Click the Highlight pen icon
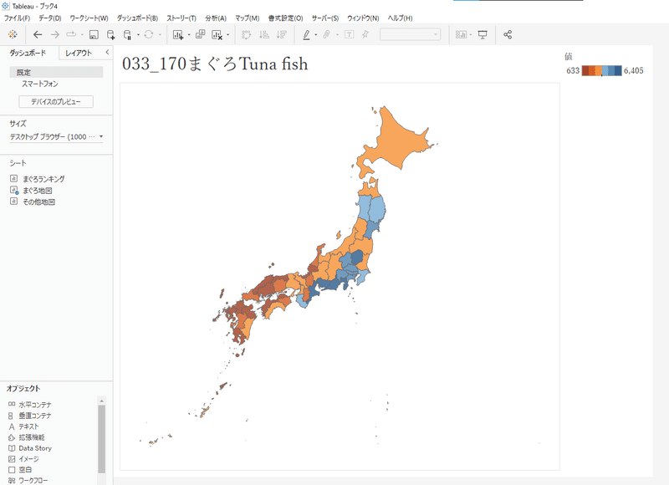Viewport: 669px width, 485px height. point(306,34)
